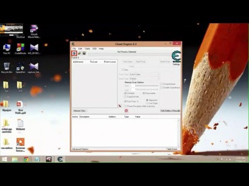Select the blank text document desktop icon

pos(20,125)
